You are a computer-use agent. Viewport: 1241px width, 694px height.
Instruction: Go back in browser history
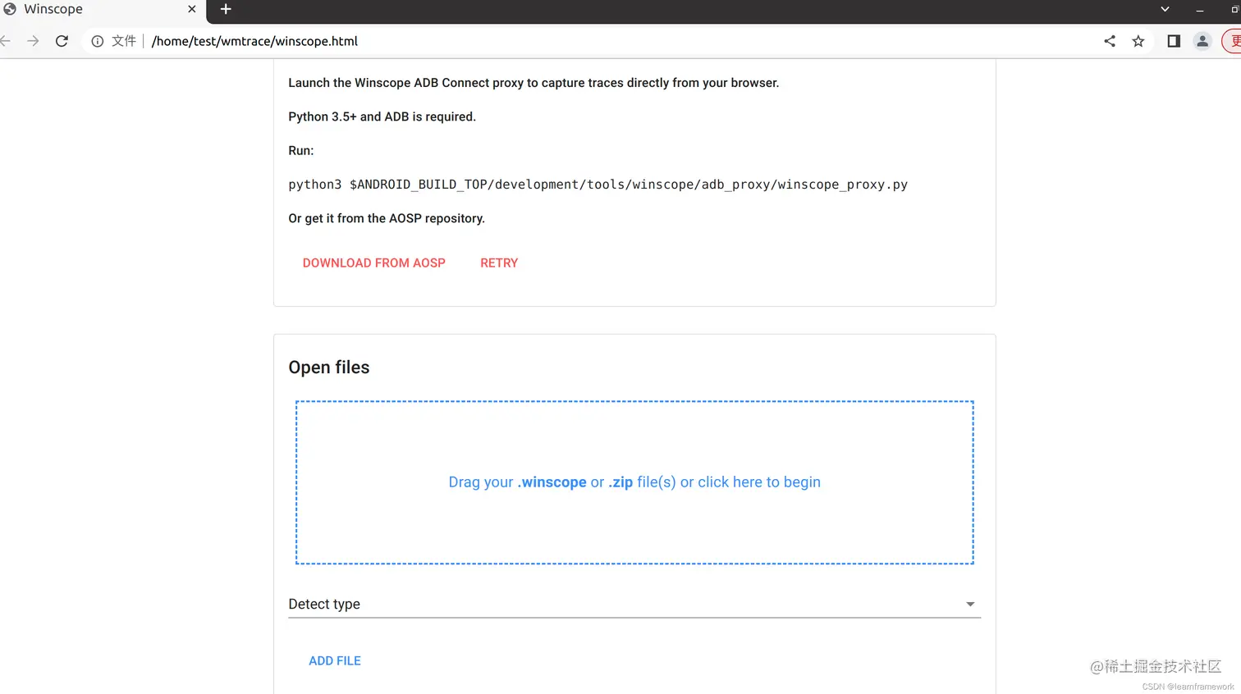point(5,41)
